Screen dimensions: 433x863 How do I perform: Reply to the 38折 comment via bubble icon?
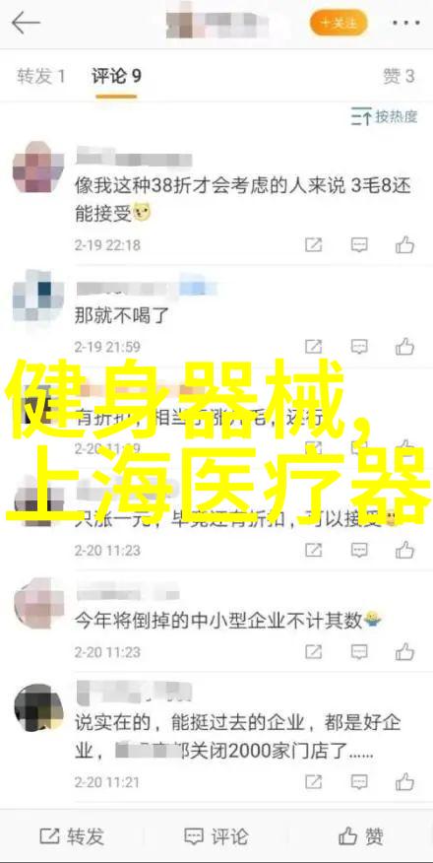pos(359,245)
